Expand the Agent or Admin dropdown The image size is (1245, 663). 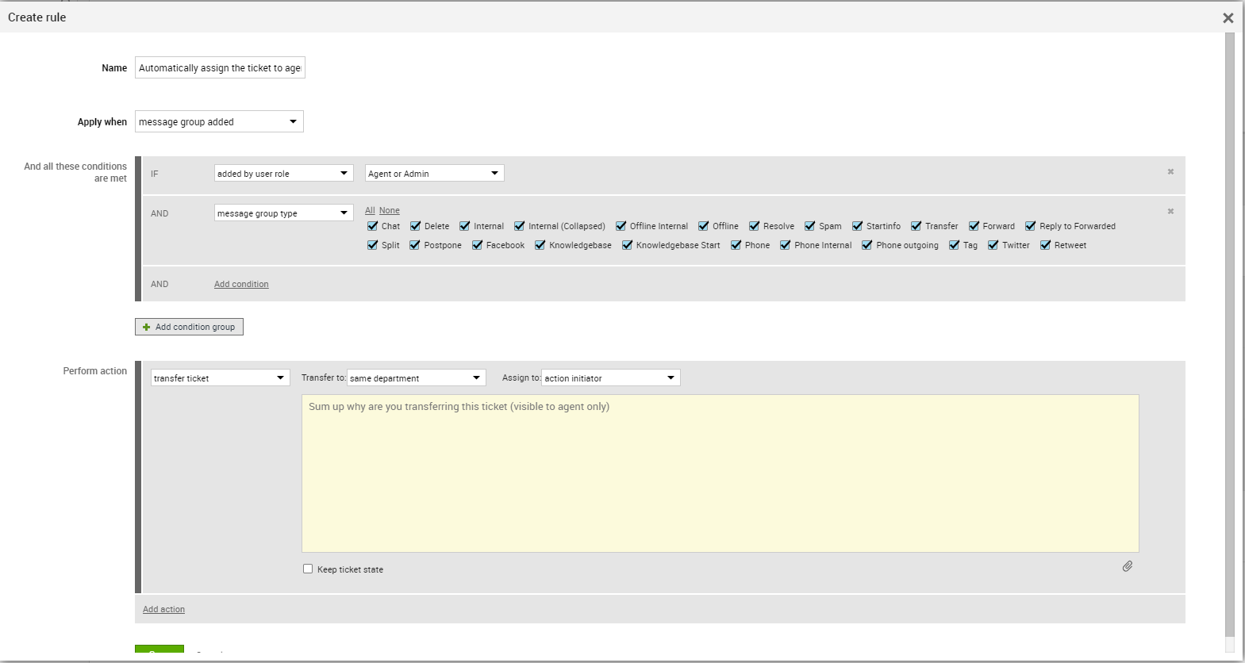(434, 173)
